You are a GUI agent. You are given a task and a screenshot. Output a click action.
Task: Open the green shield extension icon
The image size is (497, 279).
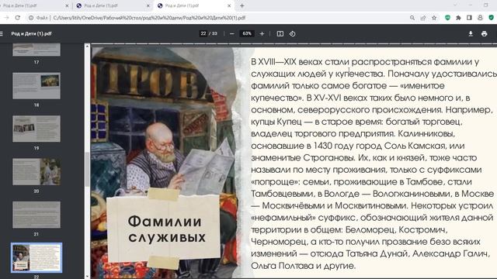click(447, 18)
